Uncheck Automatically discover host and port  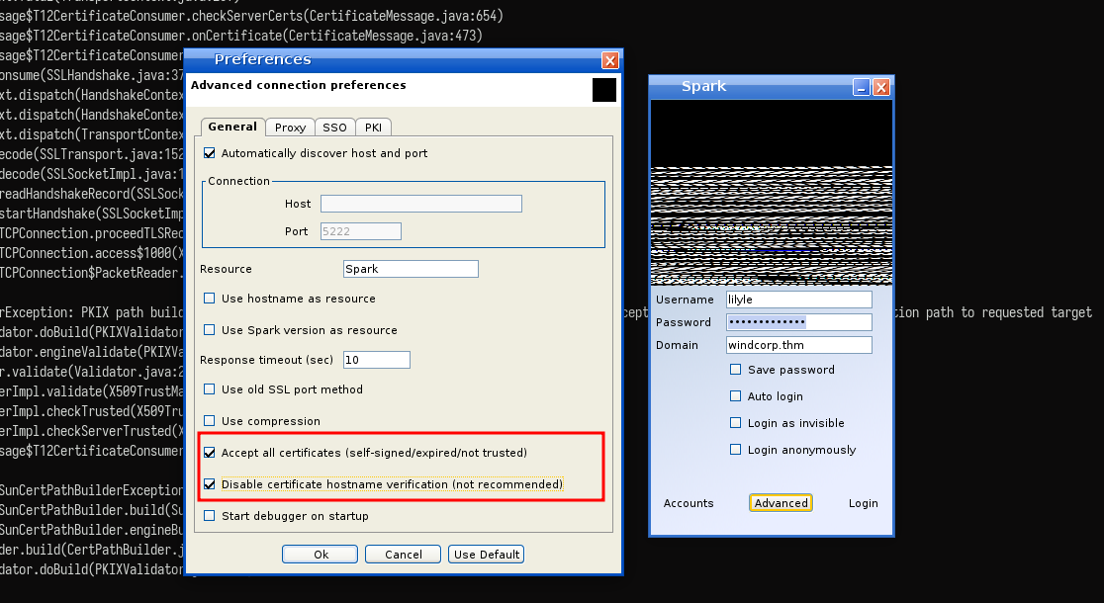pyautogui.click(x=209, y=153)
